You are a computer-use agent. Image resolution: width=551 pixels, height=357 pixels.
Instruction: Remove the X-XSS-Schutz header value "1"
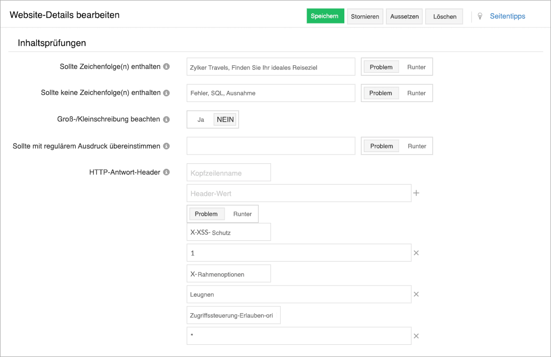click(416, 252)
